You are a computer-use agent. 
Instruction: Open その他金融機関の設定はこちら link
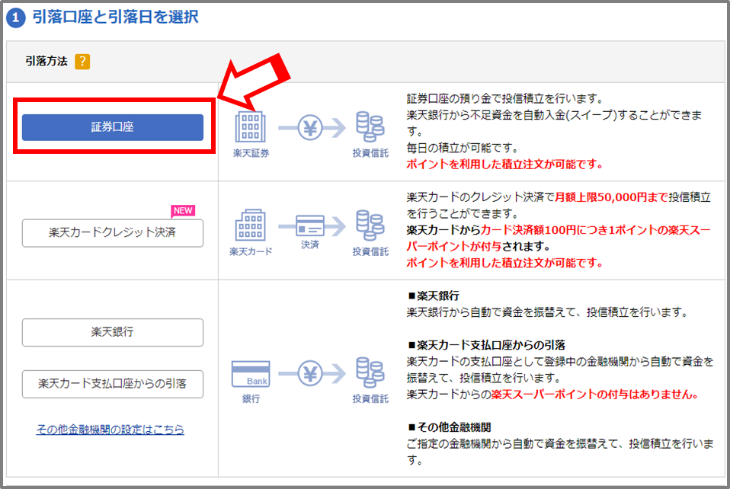(x=110, y=429)
